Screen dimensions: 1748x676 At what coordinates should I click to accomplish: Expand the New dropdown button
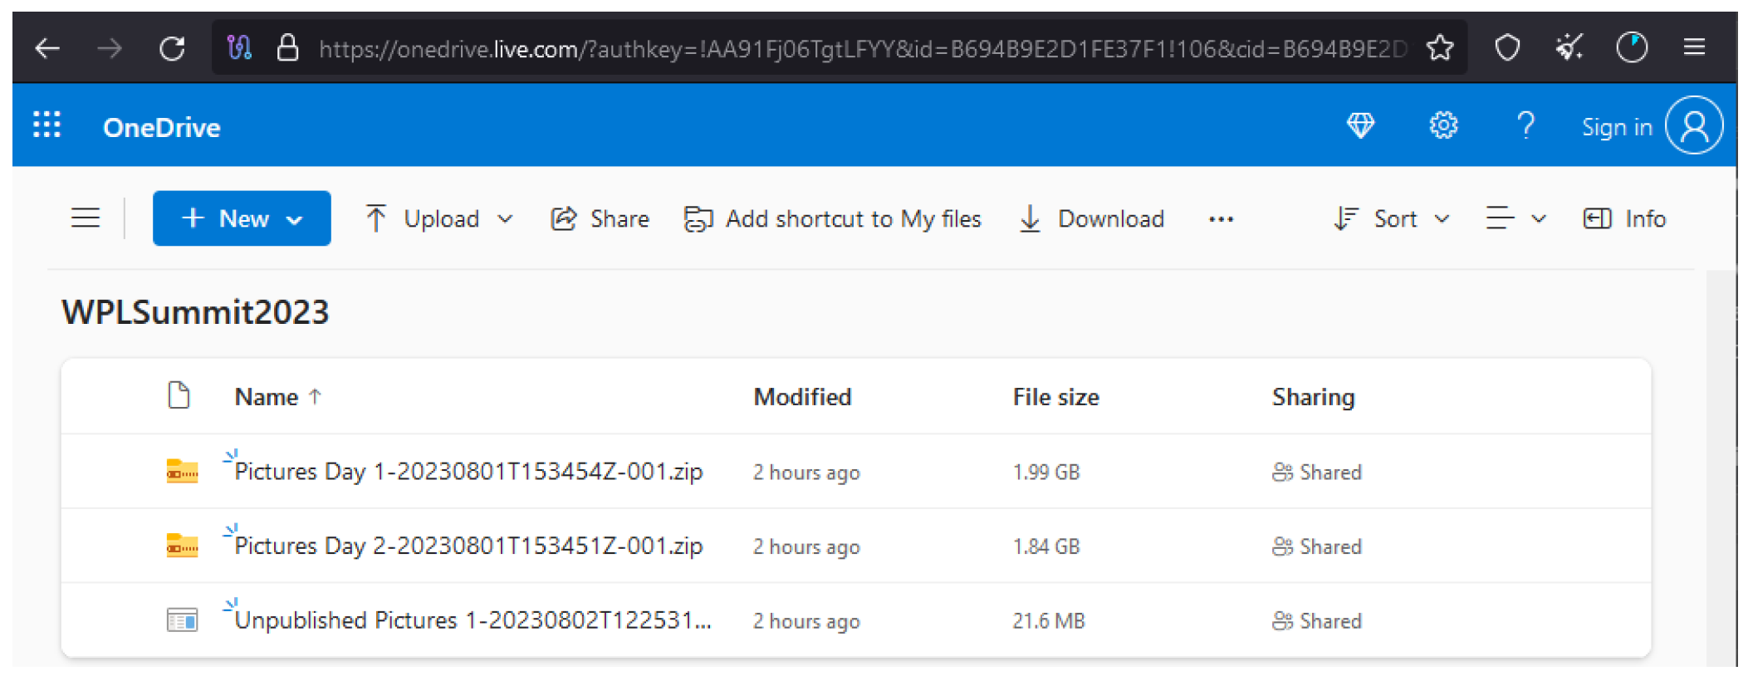click(x=242, y=218)
